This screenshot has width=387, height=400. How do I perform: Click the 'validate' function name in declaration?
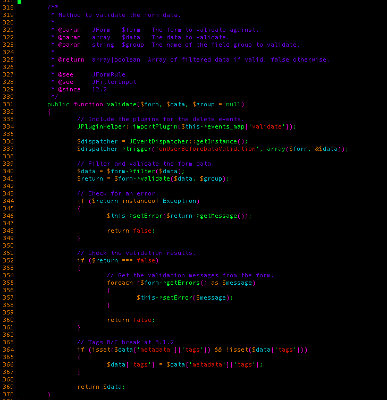coord(122,104)
